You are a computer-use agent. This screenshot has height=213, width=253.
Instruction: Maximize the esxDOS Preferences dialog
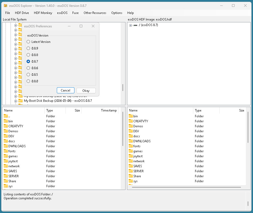coord(81,26)
